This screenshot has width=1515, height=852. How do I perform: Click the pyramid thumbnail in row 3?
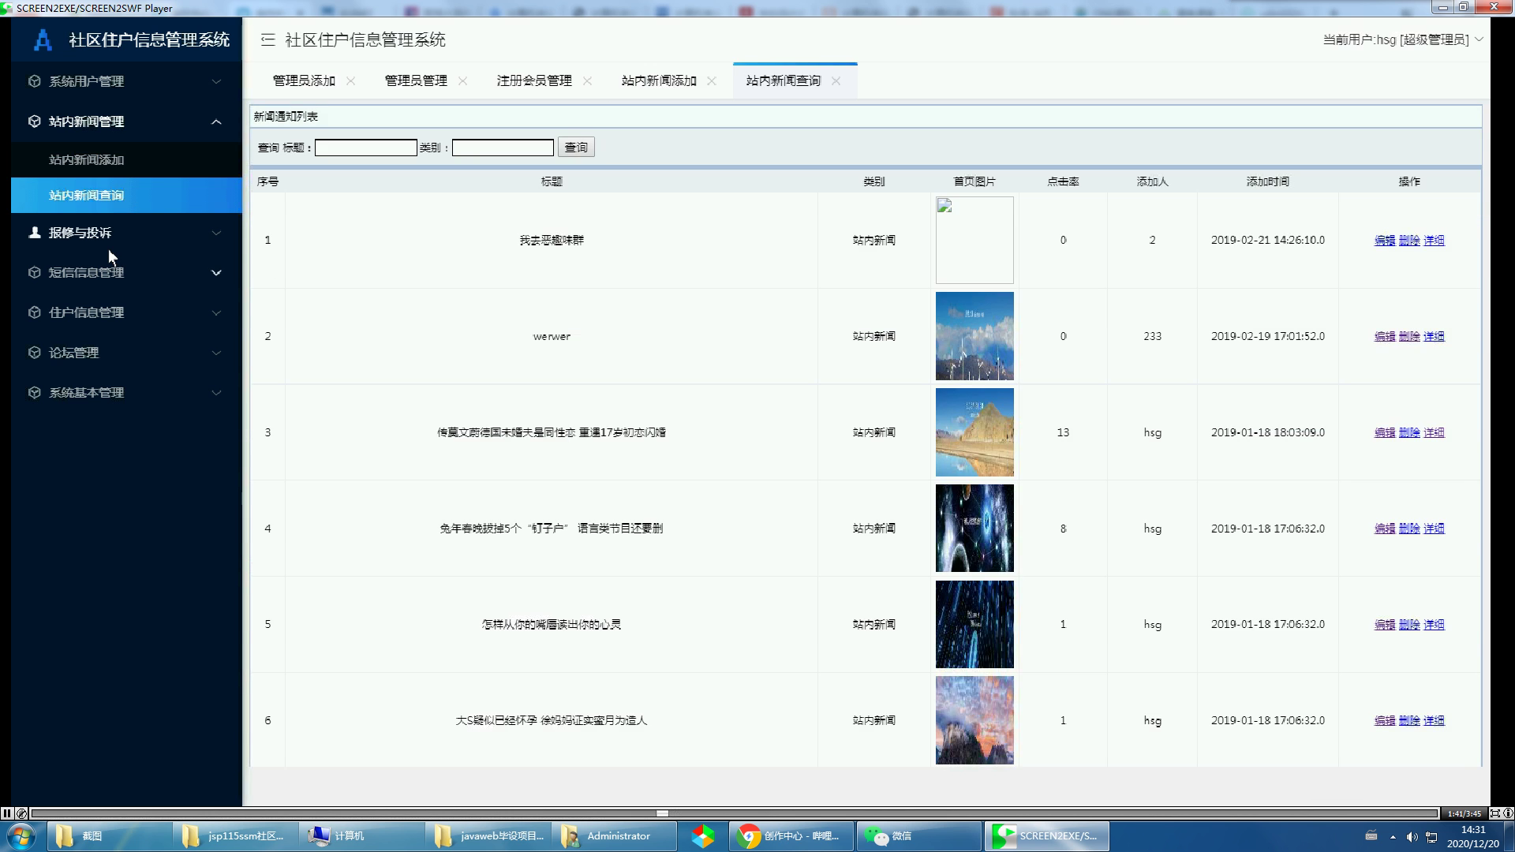pos(974,432)
